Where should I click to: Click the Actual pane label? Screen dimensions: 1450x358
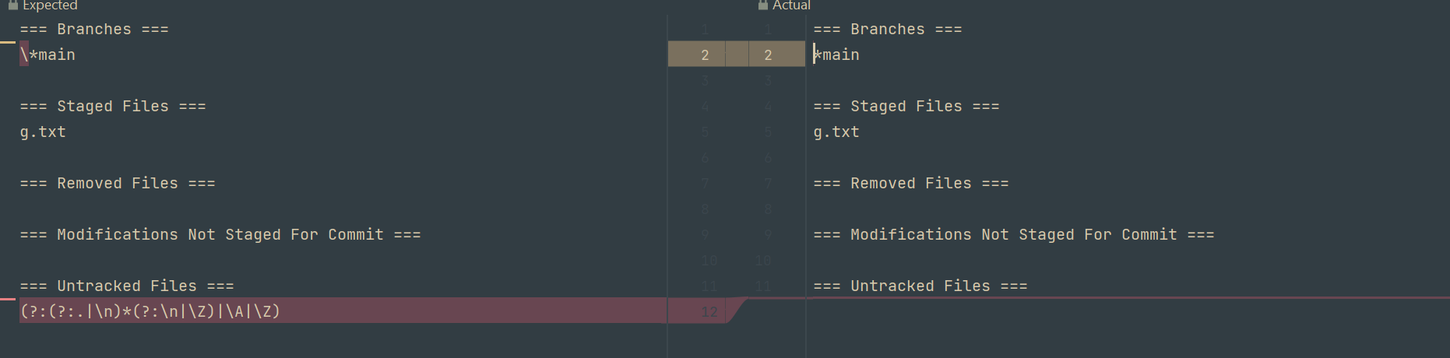tap(791, 5)
